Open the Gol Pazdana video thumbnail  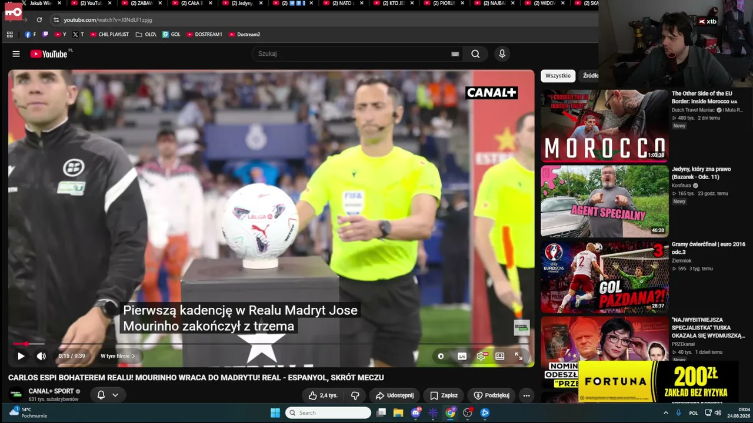(x=604, y=277)
